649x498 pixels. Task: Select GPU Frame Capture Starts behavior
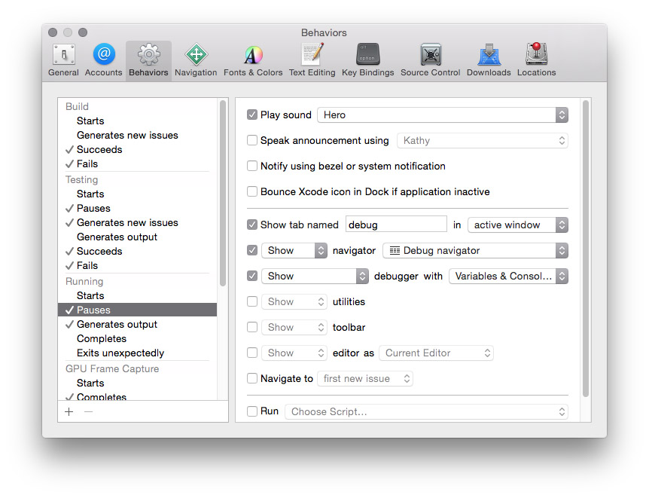pos(138,383)
